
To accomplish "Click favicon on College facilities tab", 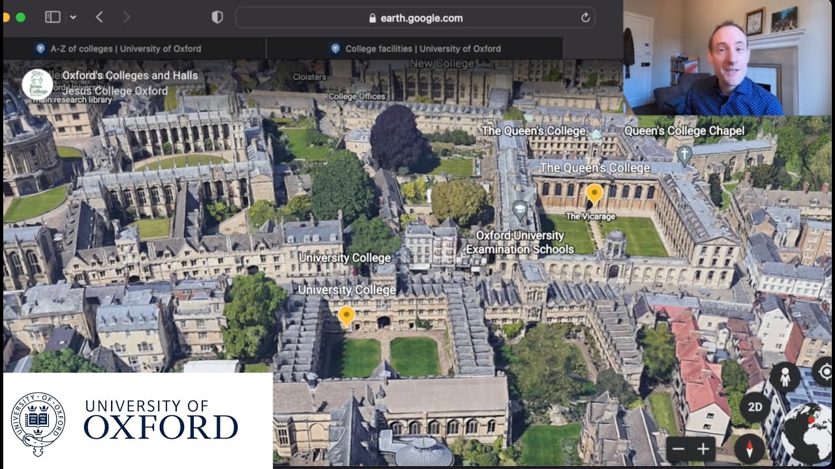I will point(335,48).
